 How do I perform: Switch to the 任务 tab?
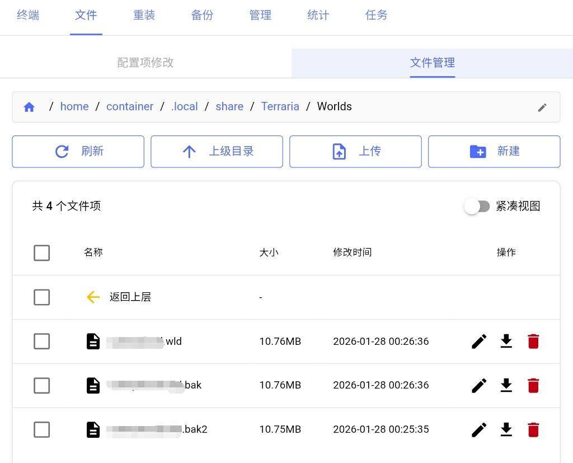(377, 15)
